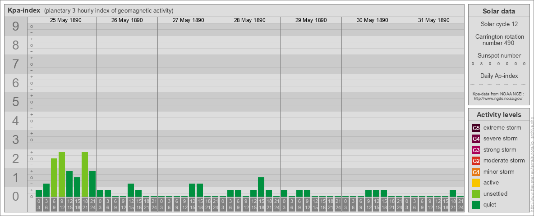Select the 31 May 1890 date header

[x=433, y=20]
